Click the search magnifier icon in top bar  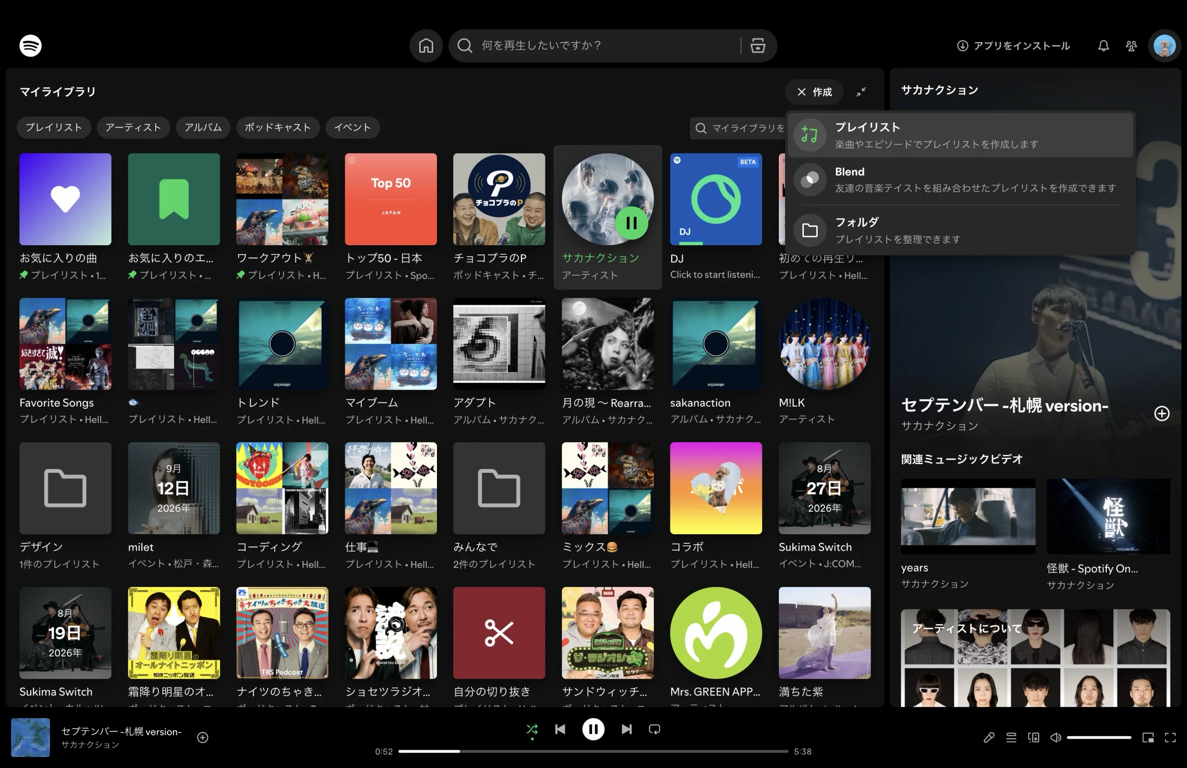click(x=464, y=46)
